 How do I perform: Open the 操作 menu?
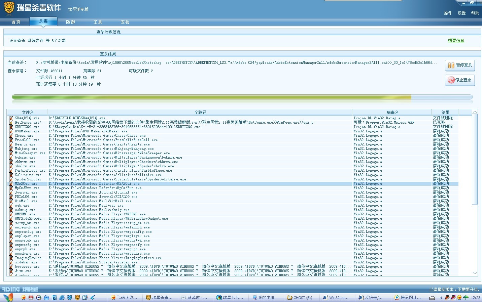(448, 13)
